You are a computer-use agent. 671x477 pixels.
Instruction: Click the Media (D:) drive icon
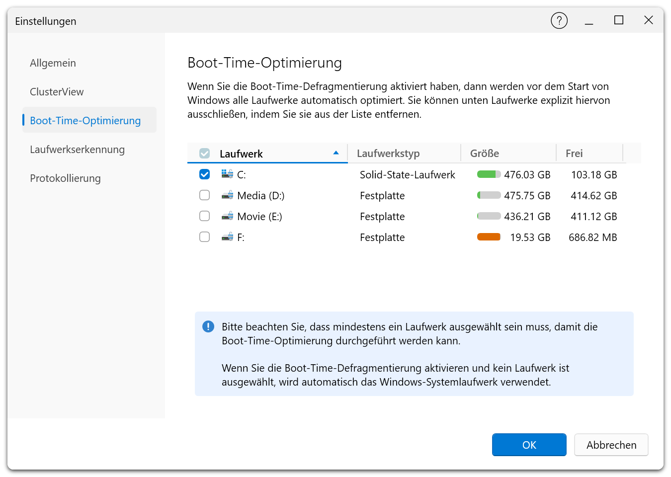pos(227,195)
